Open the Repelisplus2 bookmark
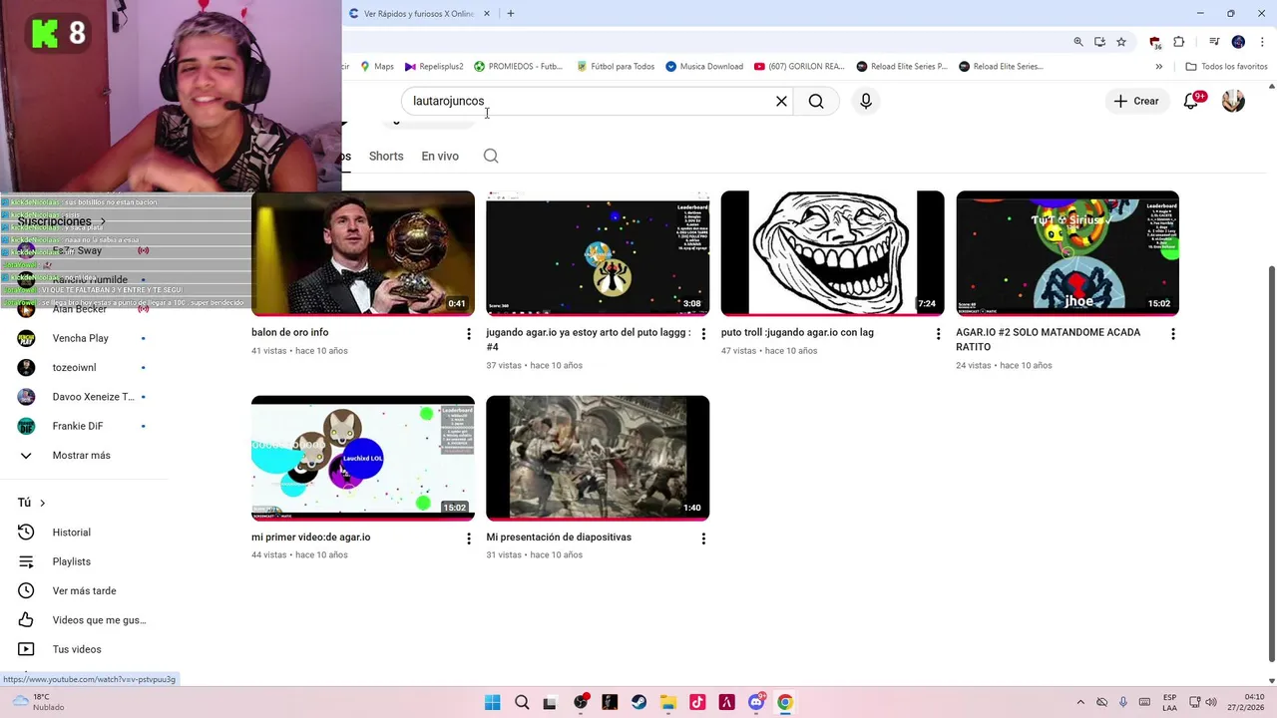The width and height of the screenshot is (1277, 718). coord(434,66)
